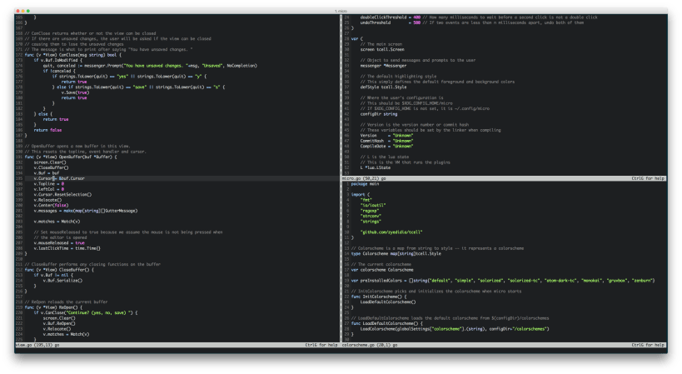Click 'Ctrl-G for help' in view.go status bar

(321, 345)
